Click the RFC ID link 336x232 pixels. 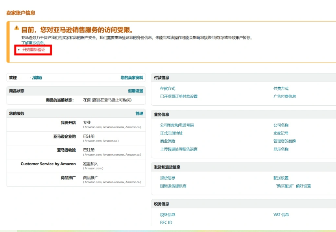pos(166,223)
